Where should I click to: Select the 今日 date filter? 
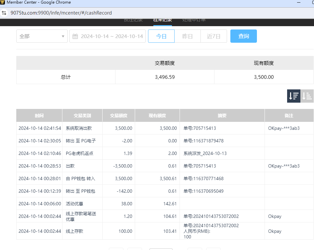pyautogui.click(x=161, y=36)
